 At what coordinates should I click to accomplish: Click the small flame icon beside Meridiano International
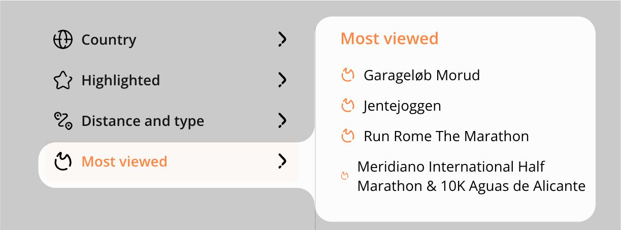click(344, 176)
